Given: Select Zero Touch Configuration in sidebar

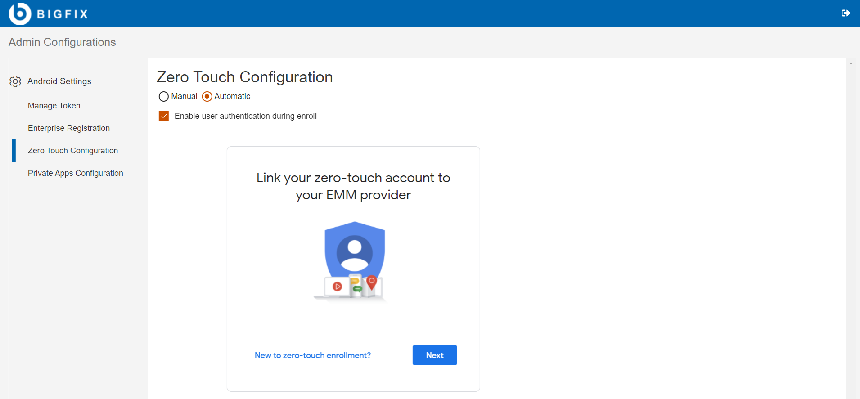Looking at the screenshot, I should coord(73,151).
